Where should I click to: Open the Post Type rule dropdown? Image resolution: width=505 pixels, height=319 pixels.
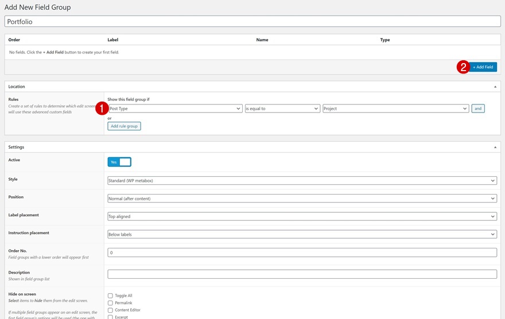175,108
